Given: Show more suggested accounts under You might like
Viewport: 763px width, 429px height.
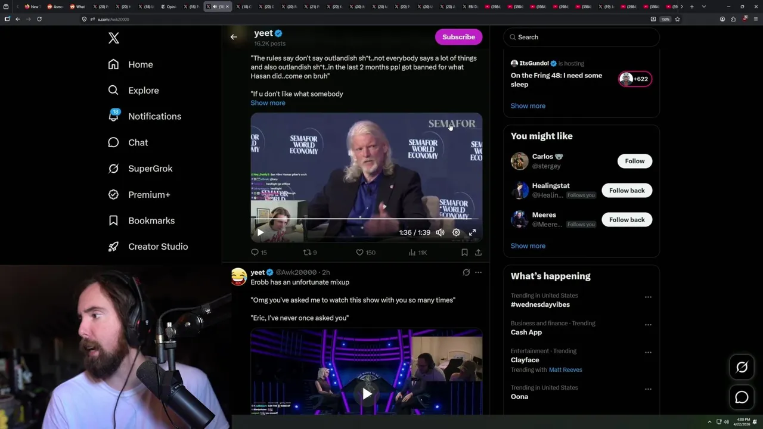Looking at the screenshot, I should 528,246.
